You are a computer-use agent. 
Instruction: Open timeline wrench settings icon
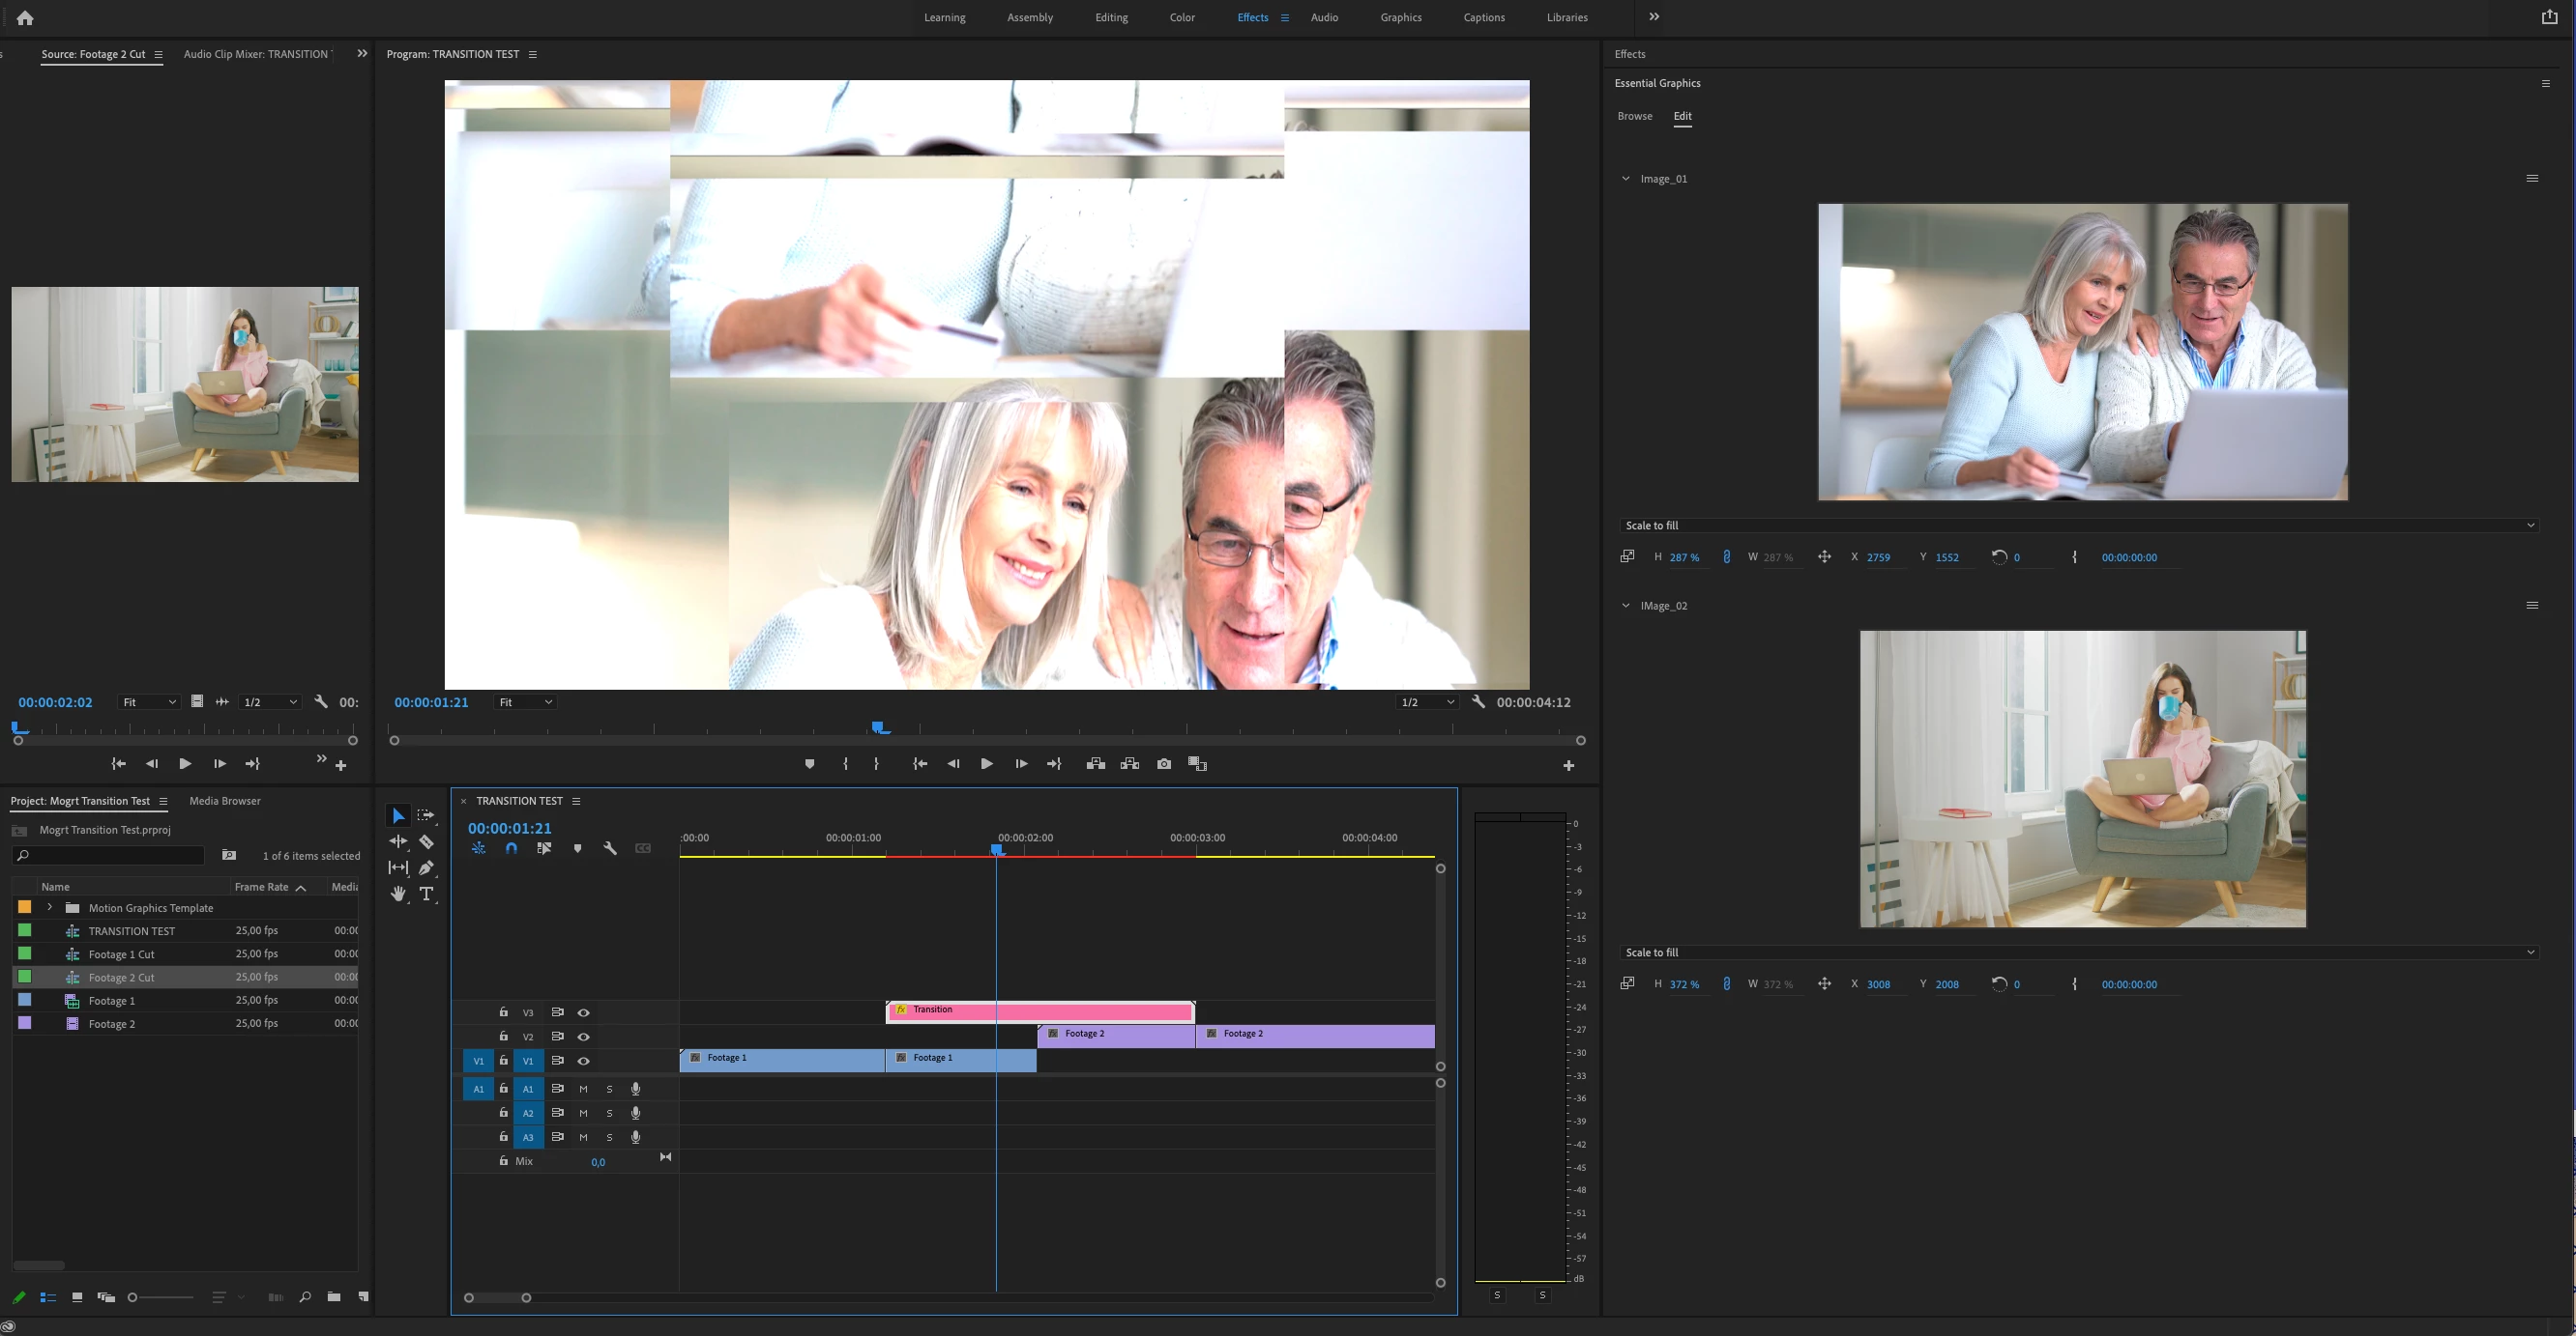[x=610, y=848]
